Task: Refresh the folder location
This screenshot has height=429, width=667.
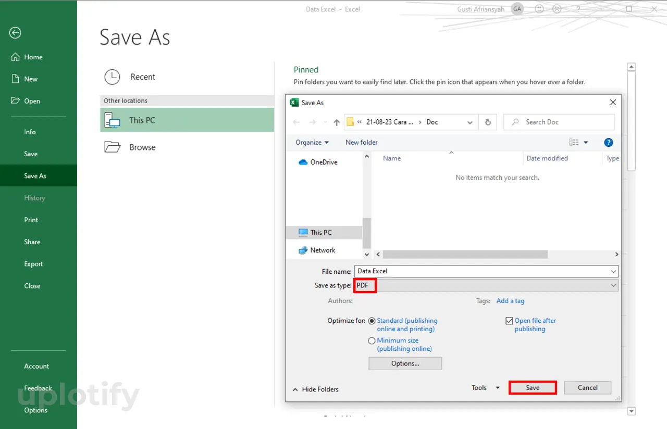Action: (488, 122)
